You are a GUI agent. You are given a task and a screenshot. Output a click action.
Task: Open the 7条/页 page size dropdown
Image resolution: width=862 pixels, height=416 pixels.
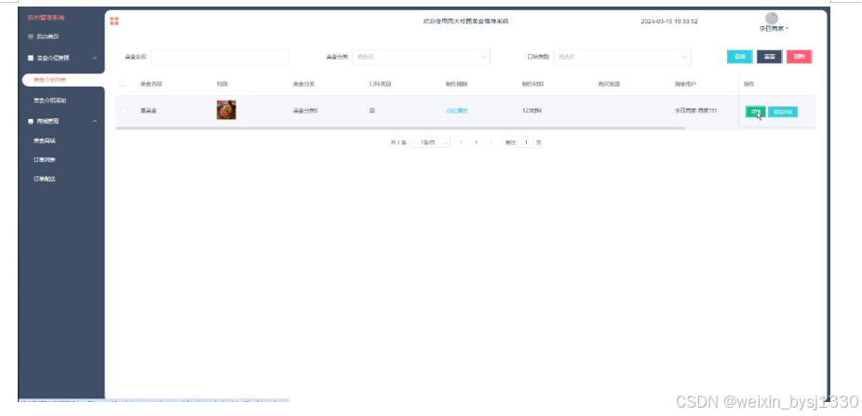(431, 142)
